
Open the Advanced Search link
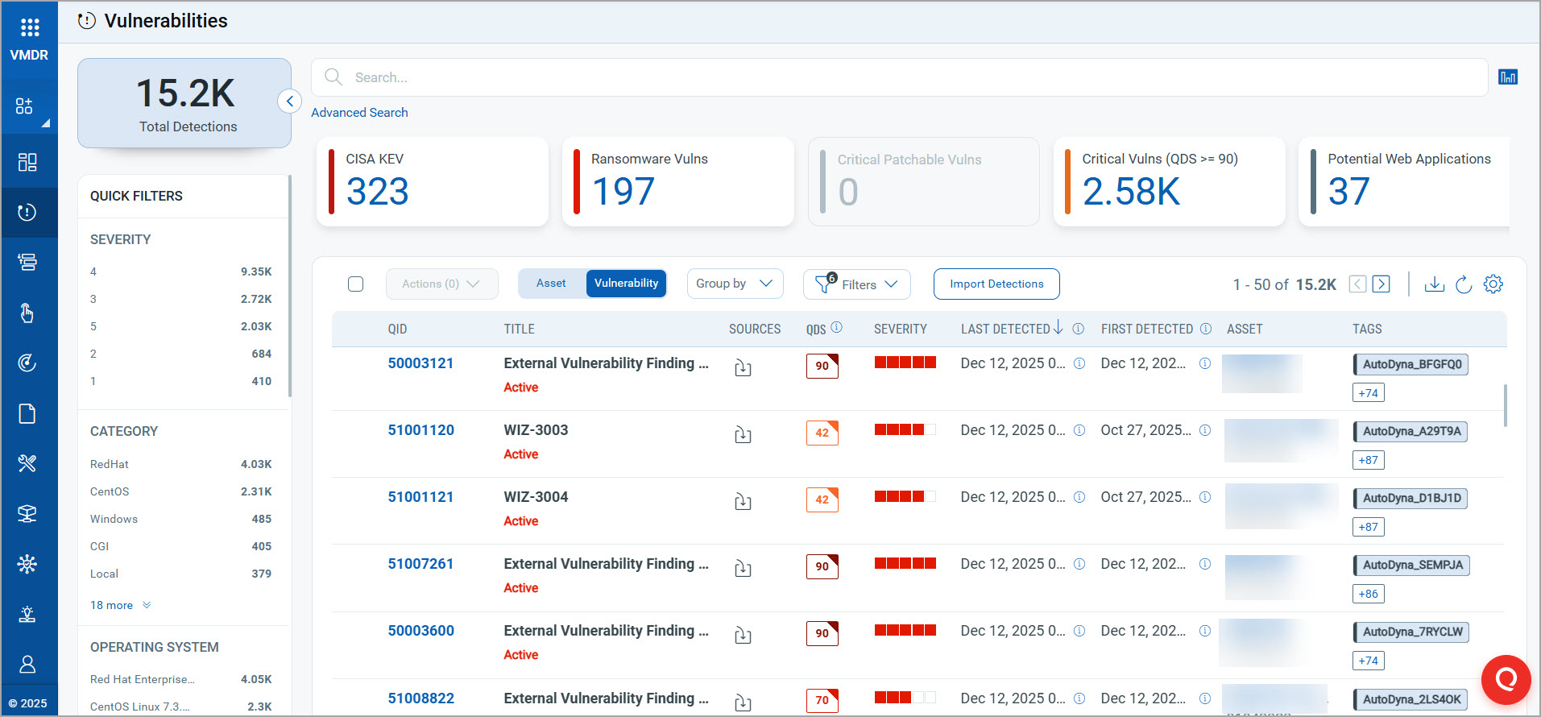pyautogui.click(x=359, y=113)
